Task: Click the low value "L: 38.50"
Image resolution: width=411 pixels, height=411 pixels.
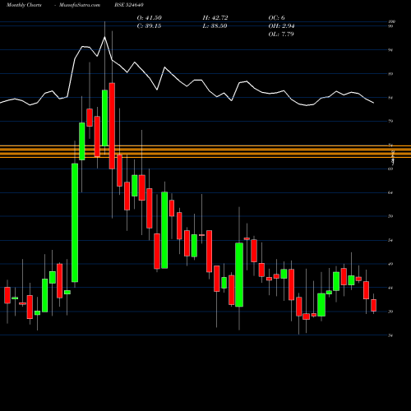Action: tap(215, 26)
